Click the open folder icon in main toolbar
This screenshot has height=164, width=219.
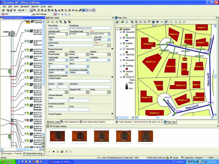pos(3,10)
